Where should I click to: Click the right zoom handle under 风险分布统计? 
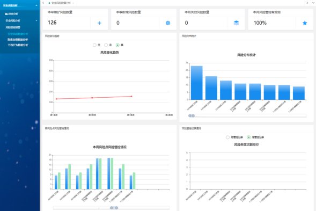193,116
